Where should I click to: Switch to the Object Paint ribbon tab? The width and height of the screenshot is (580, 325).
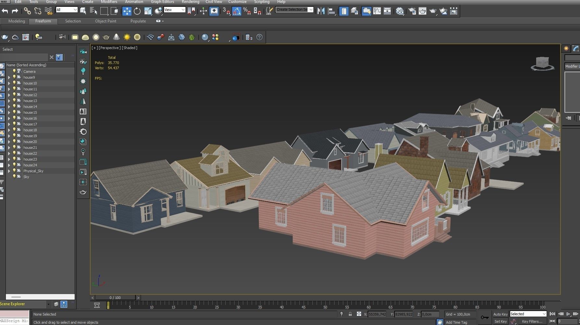pyautogui.click(x=106, y=21)
